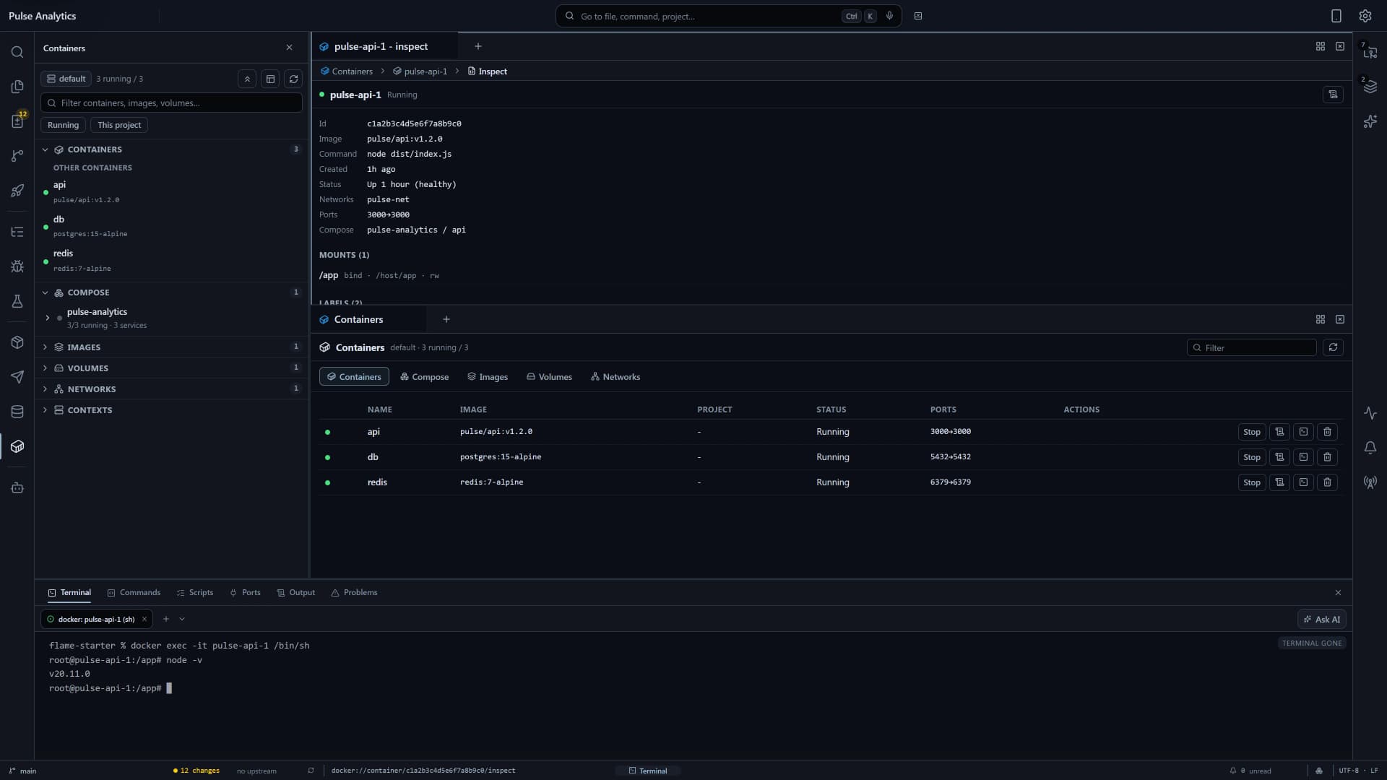1387x780 pixels.
Task: Open the changes icon with 12 badge
Action: coord(17,121)
